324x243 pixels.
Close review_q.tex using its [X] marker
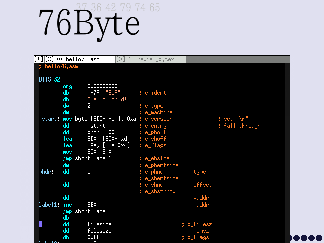click(x=121, y=59)
